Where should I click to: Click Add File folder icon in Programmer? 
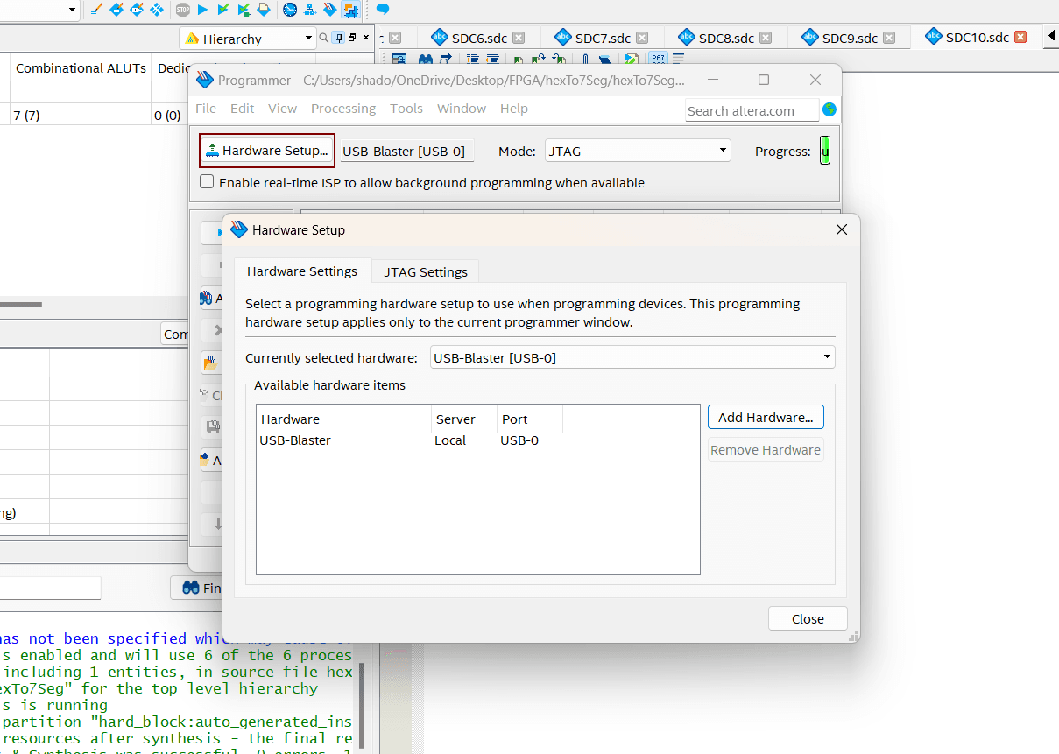pos(209,361)
